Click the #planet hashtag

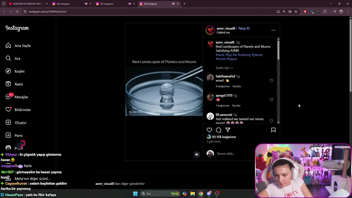(257, 55)
